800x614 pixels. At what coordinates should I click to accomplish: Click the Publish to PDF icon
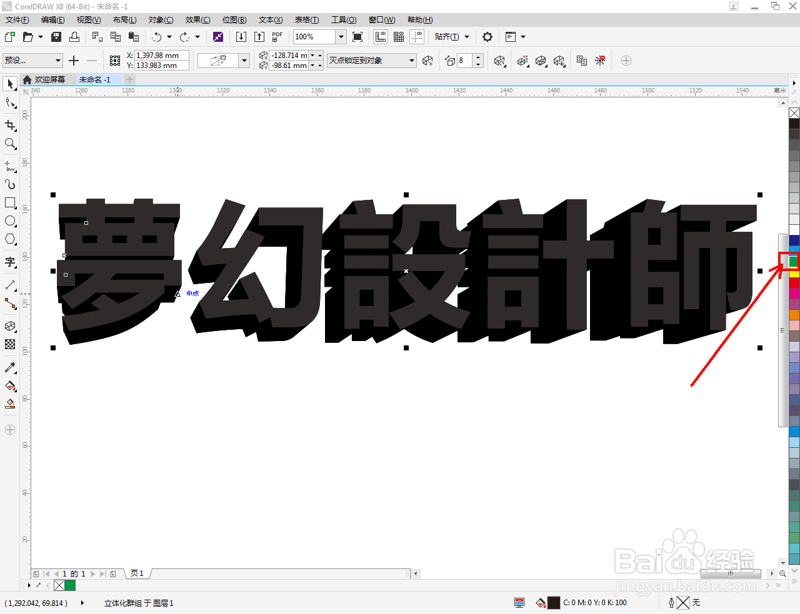click(277, 37)
